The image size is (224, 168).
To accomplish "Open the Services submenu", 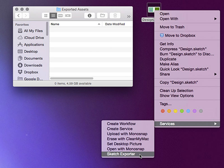I will (187, 124).
